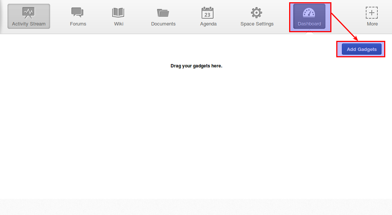Image resolution: width=392 pixels, height=215 pixels.
Task: Click the Documents folder icon
Action: coord(163,13)
